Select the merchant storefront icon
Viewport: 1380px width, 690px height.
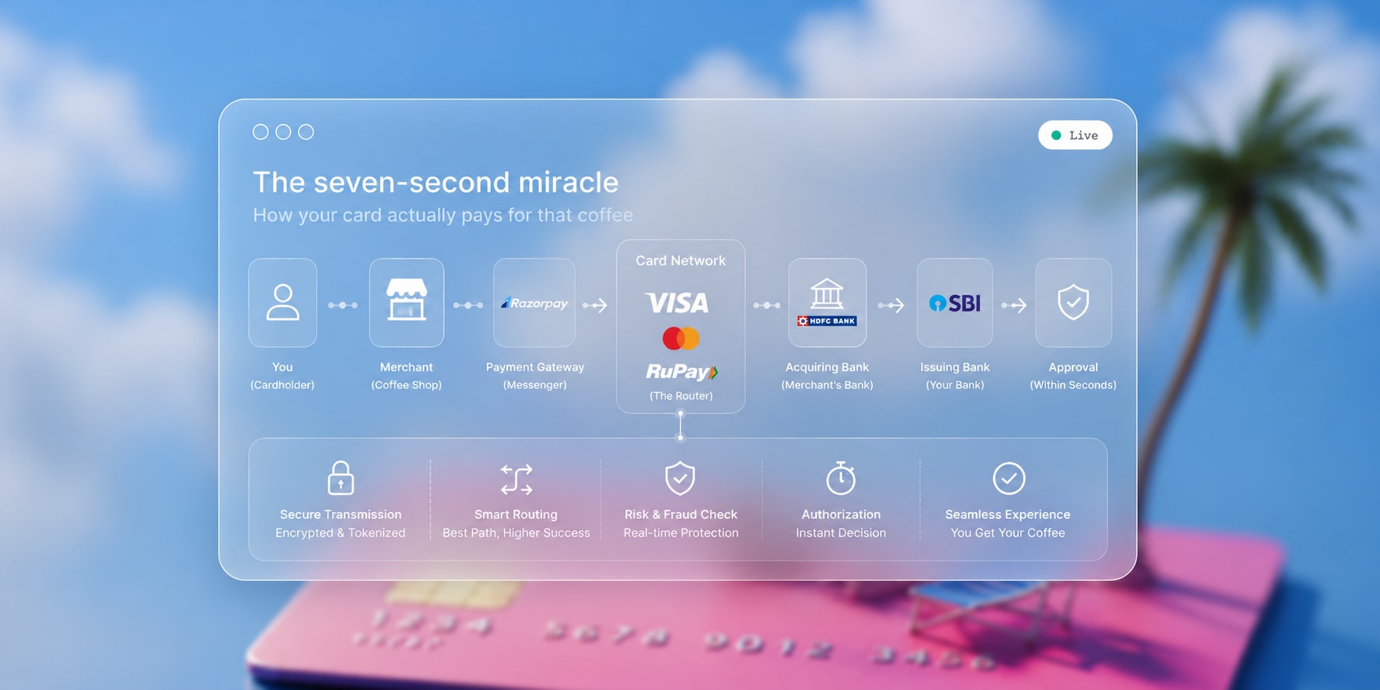coord(407,299)
